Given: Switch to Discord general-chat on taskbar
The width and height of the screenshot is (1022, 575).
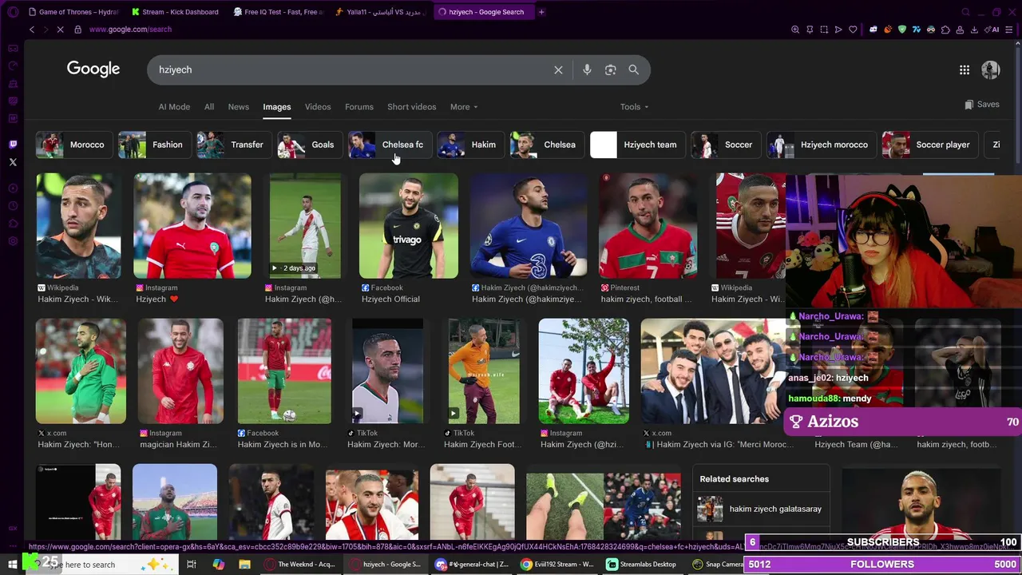Looking at the screenshot, I should [x=473, y=565].
